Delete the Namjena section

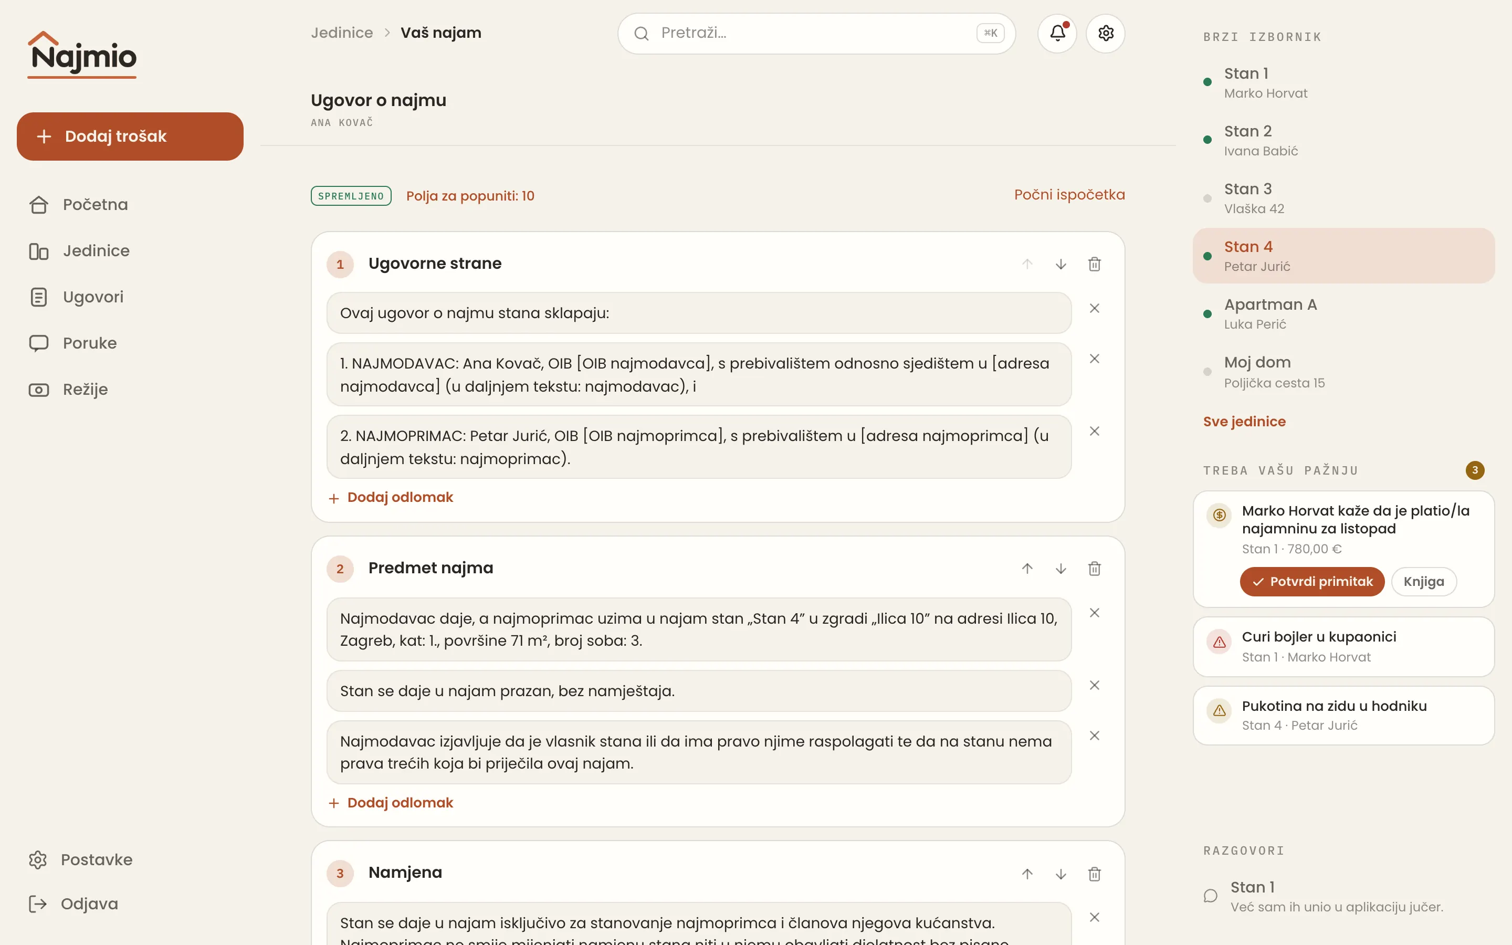[x=1094, y=874]
